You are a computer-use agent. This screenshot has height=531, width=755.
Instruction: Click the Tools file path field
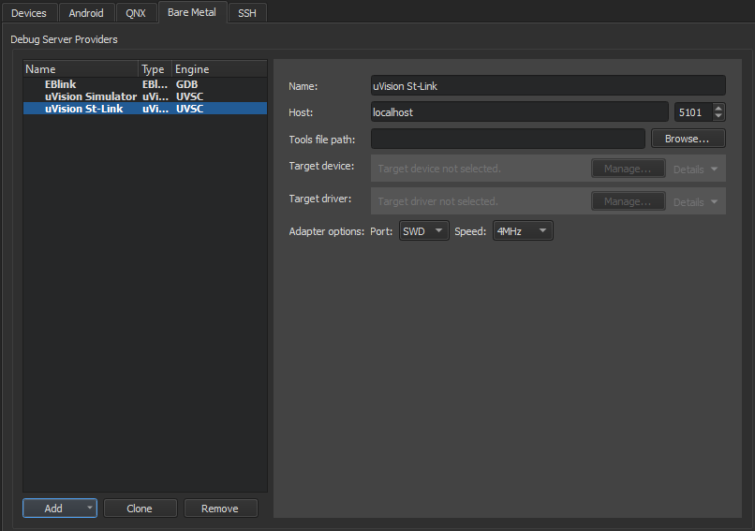[508, 139]
